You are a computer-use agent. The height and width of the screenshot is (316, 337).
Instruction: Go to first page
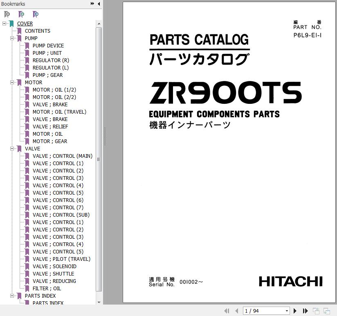click(227, 311)
